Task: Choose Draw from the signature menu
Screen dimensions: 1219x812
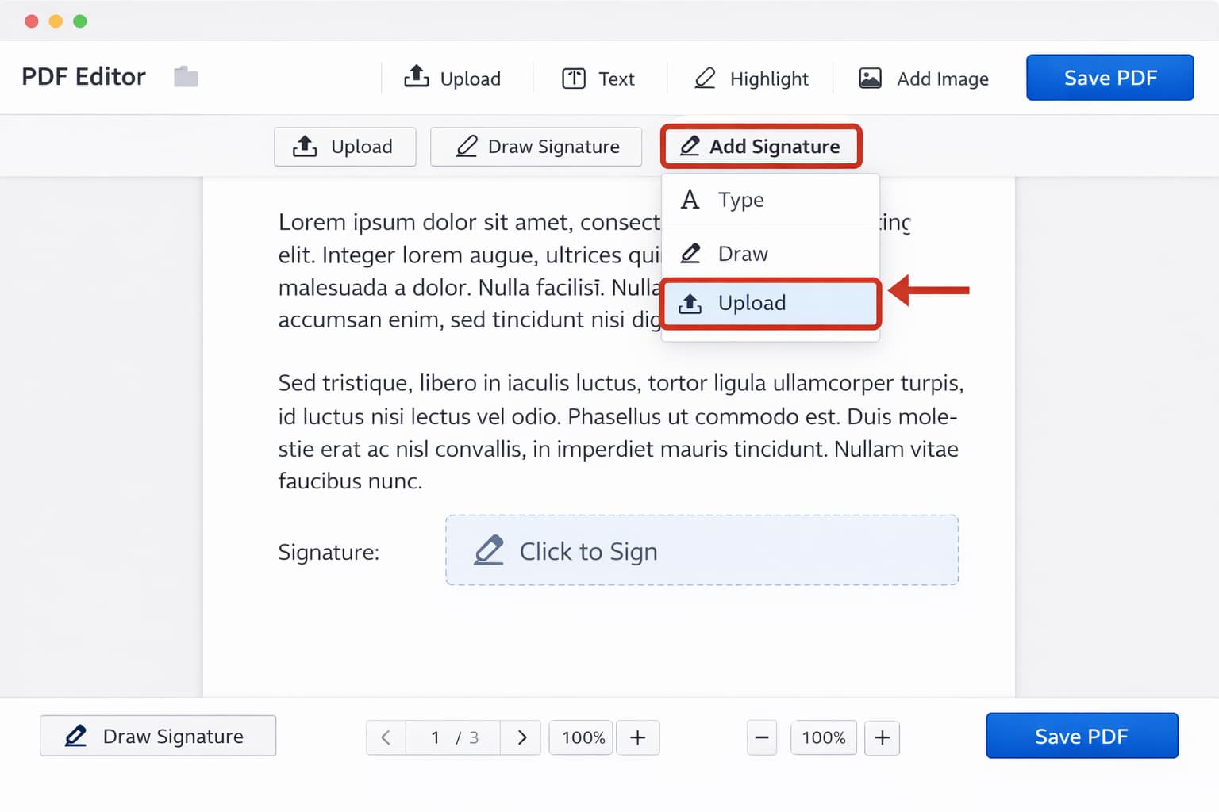Action: 770,254
